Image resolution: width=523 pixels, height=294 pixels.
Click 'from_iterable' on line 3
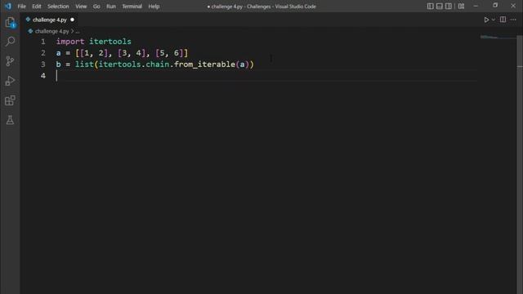pos(204,65)
